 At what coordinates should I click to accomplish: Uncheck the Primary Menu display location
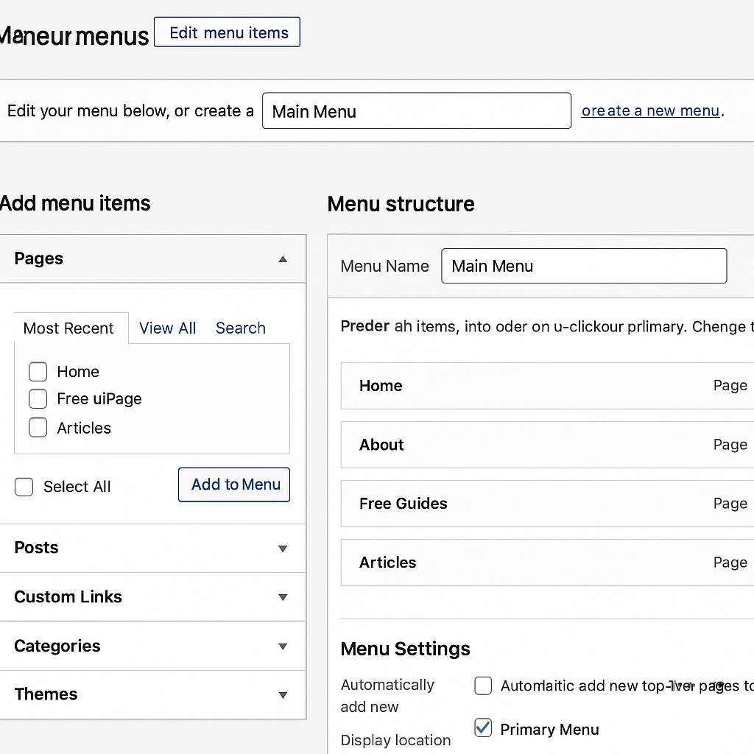pyautogui.click(x=483, y=729)
